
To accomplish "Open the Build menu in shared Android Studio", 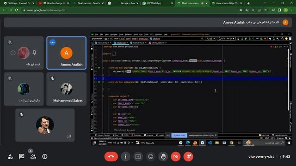I will point(136,35).
